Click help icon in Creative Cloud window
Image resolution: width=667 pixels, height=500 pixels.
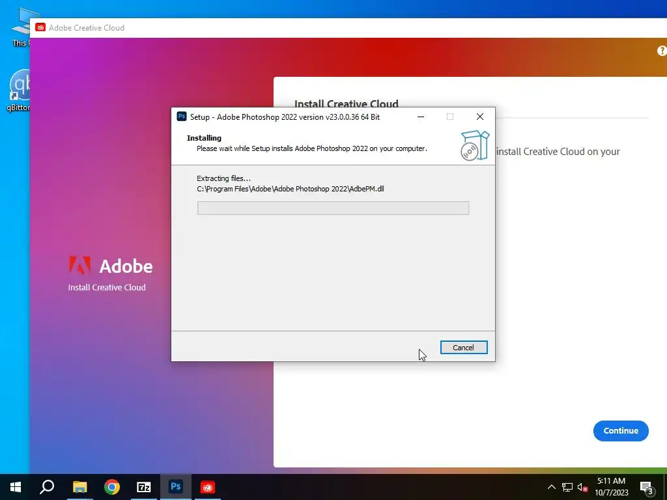[x=662, y=51]
